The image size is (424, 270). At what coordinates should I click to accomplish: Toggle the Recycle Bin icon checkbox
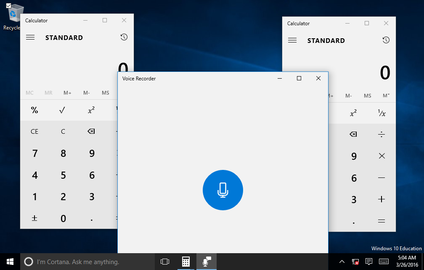tap(8, 5)
